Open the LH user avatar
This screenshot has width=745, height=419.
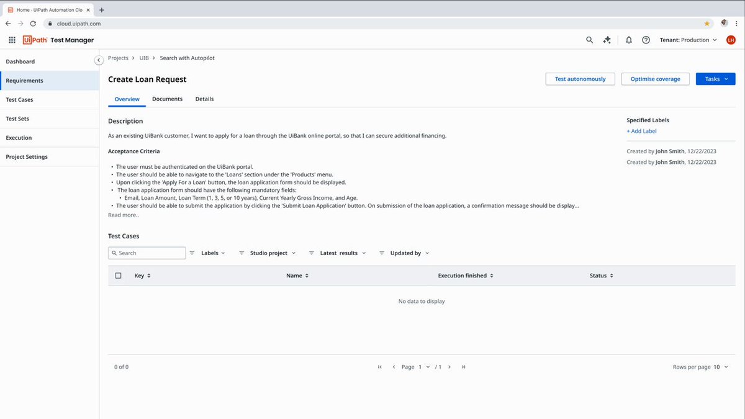pos(731,40)
